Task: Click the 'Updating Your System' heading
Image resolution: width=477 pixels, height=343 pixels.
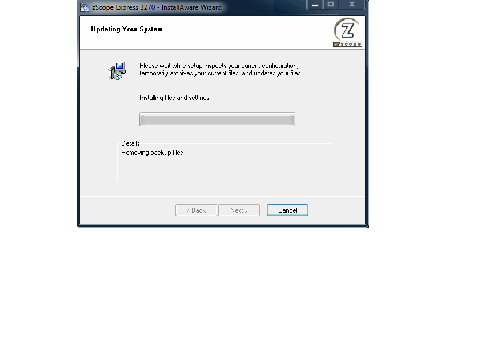Action: [127, 29]
